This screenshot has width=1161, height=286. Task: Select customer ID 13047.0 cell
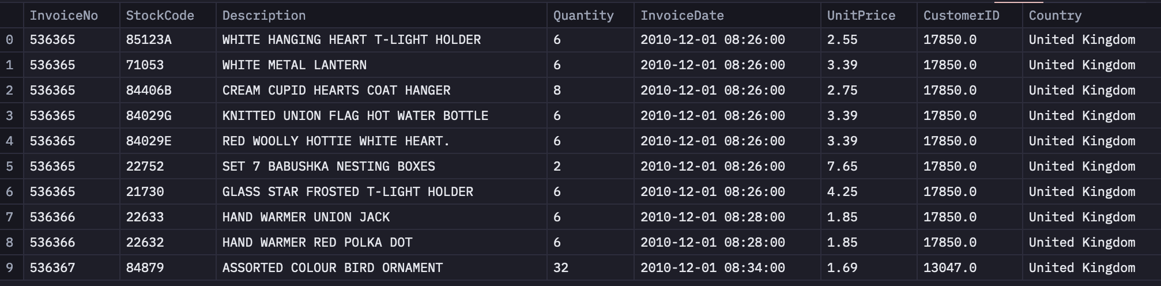[950, 268]
